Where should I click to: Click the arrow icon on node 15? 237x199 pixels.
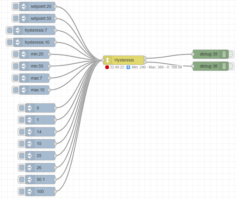(x=30, y=144)
